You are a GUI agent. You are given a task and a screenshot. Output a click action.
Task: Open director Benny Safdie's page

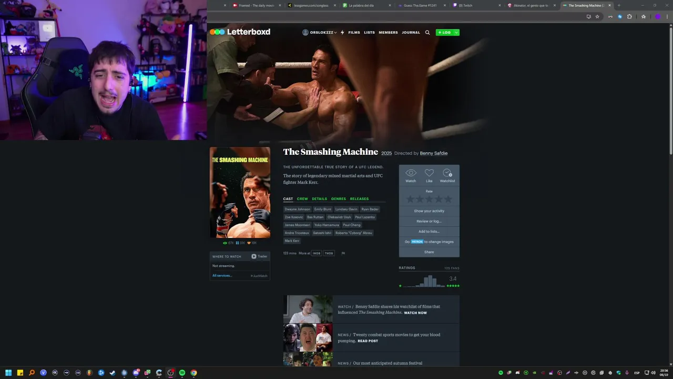click(434, 153)
